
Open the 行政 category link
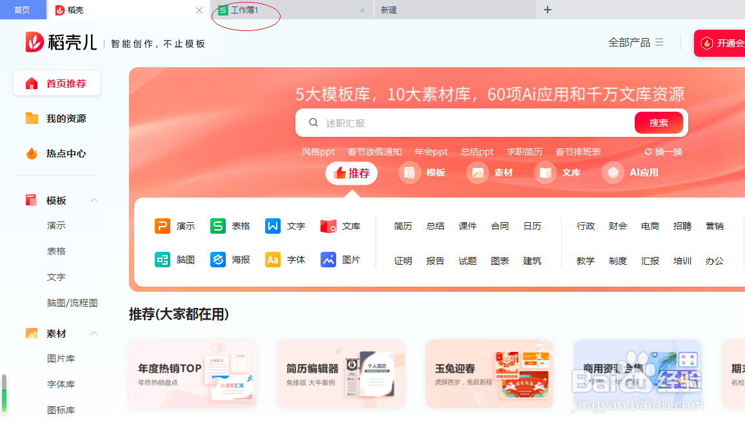[x=586, y=226]
